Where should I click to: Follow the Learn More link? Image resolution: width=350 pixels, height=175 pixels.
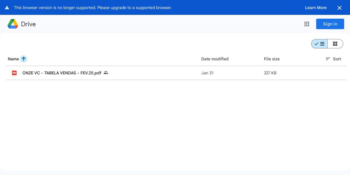(316, 8)
